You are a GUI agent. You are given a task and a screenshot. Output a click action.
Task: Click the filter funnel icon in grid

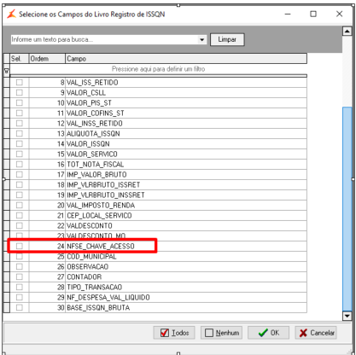[x=6, y=71]
